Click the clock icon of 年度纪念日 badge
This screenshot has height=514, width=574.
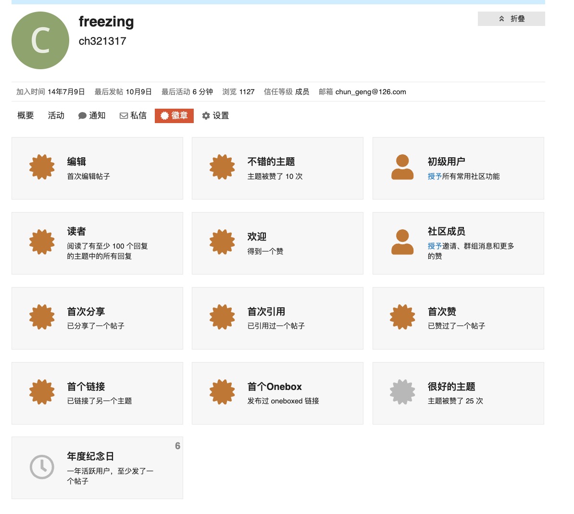(x=42, y=467)
